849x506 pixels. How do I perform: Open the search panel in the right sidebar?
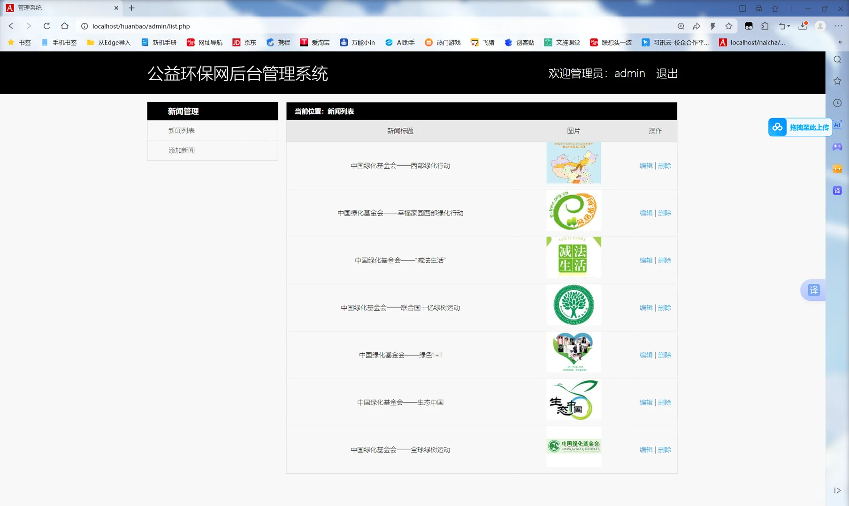[x=837, y=60]
